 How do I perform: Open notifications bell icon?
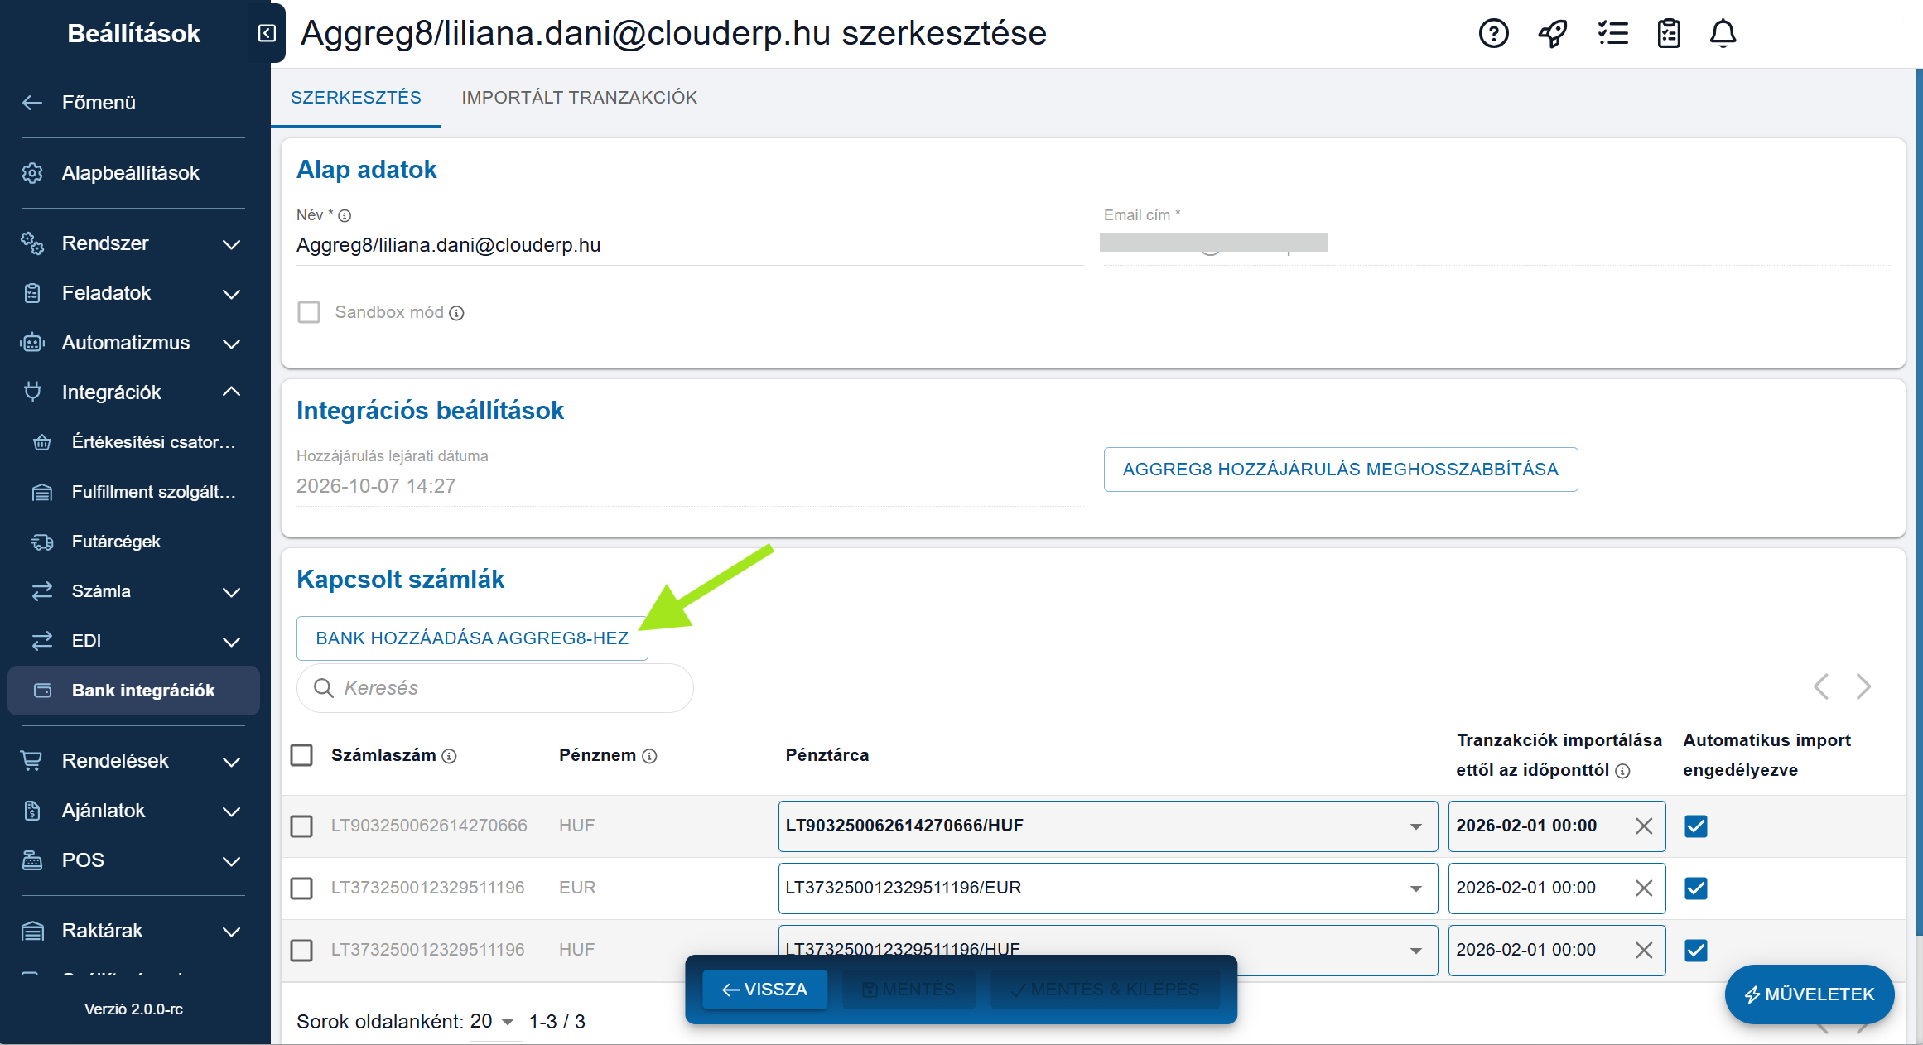point(1723,34)
